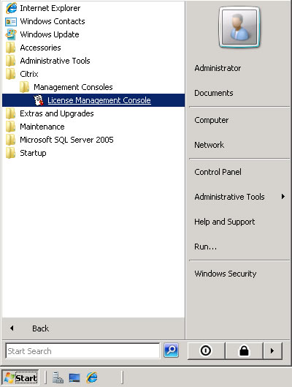Click the Server Manager quick launch icon
This screenshot has width=292, height=387.
pyautogui.click(x=58, y=377)
